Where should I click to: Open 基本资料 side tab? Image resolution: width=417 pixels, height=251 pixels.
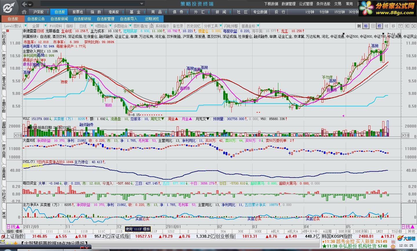[x=4, y=83]
